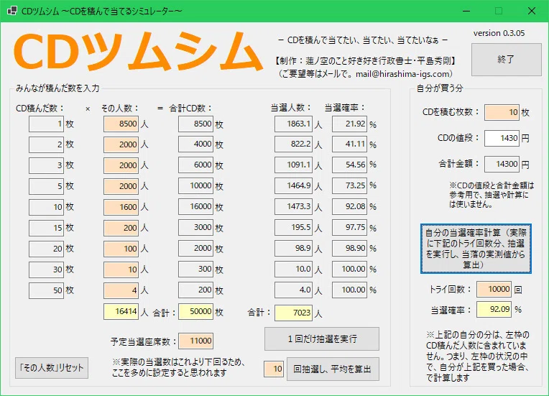The image size is (549, 396).
Task: Focus the lottery repeat count field showing 10
Action: (274, 369)
